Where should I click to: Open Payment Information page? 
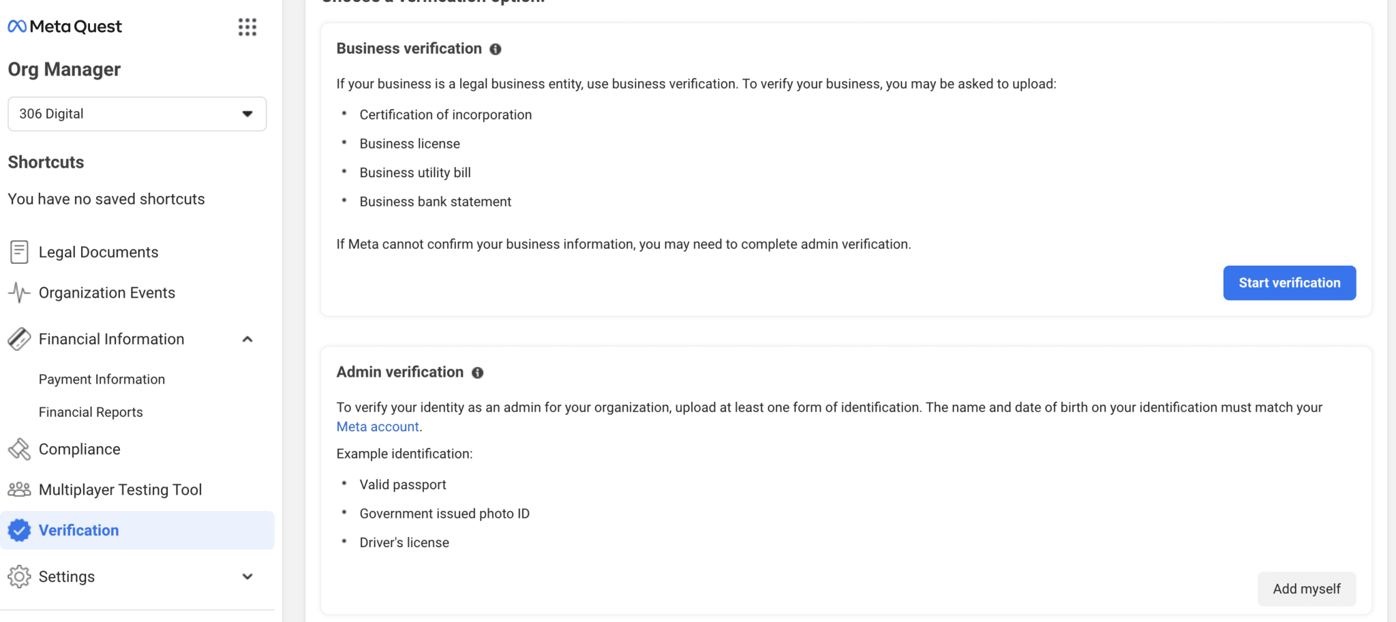tap(102, 379)
